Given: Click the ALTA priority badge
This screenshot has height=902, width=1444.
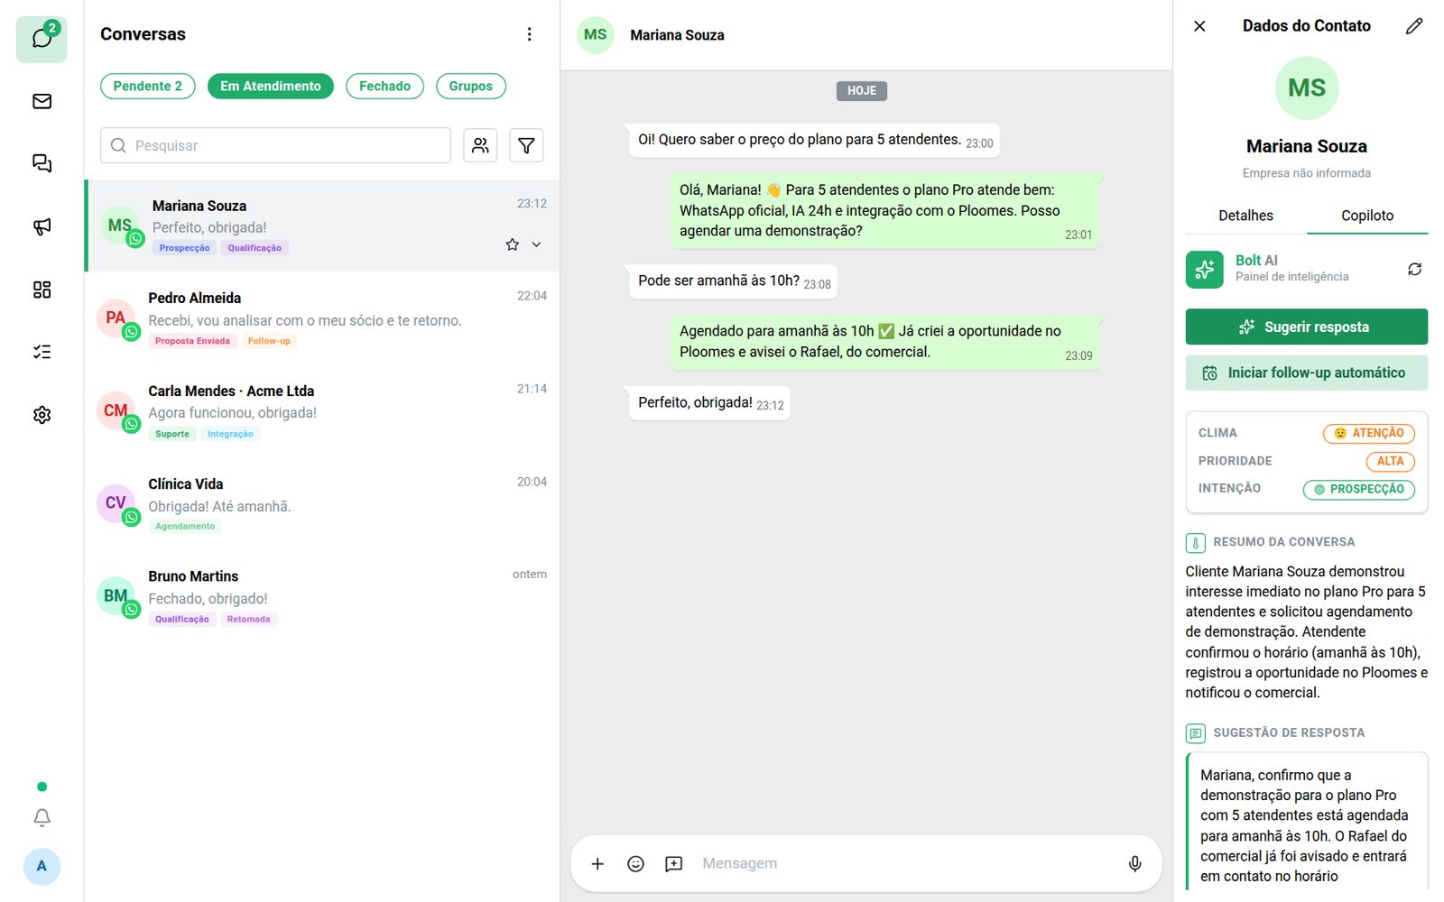Looking at the screenshot, I should [x=1390, y=461].
